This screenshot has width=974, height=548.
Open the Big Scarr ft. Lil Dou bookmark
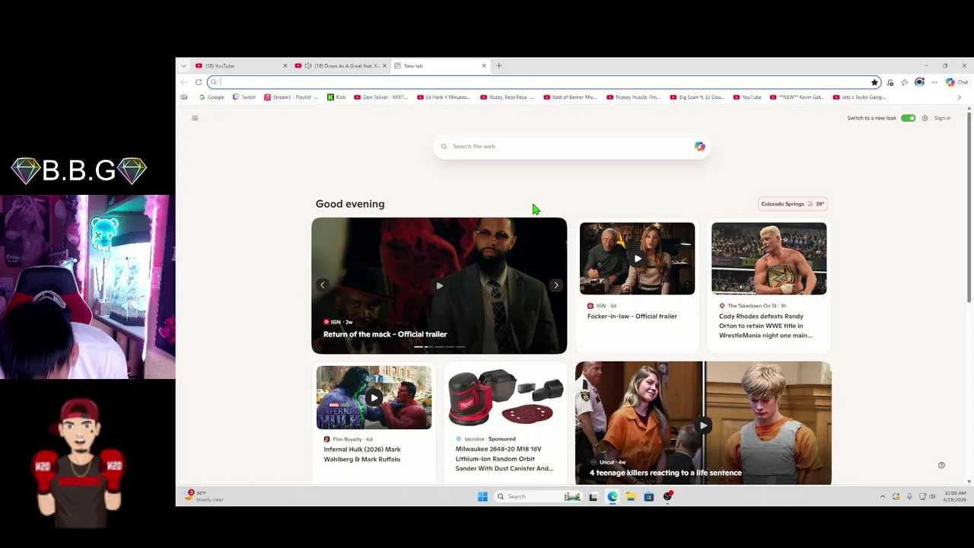pos(697,97)
